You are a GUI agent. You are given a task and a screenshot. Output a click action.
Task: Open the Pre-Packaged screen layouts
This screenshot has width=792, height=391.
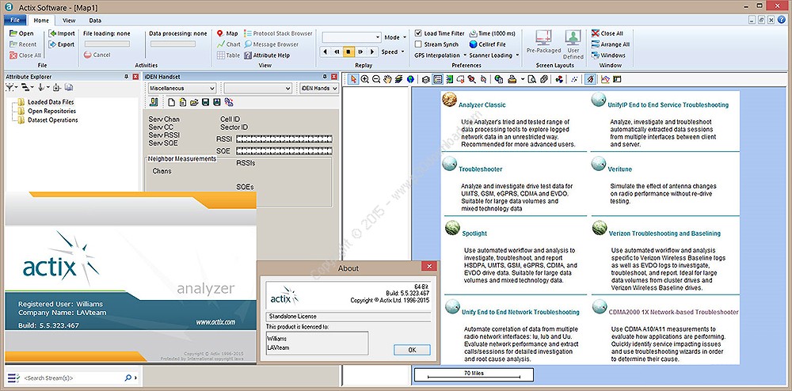pyautogui.click(x=543, y=41)
